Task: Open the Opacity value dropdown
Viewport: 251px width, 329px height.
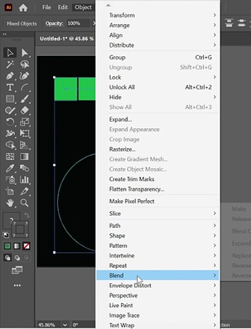Action: 94,23
